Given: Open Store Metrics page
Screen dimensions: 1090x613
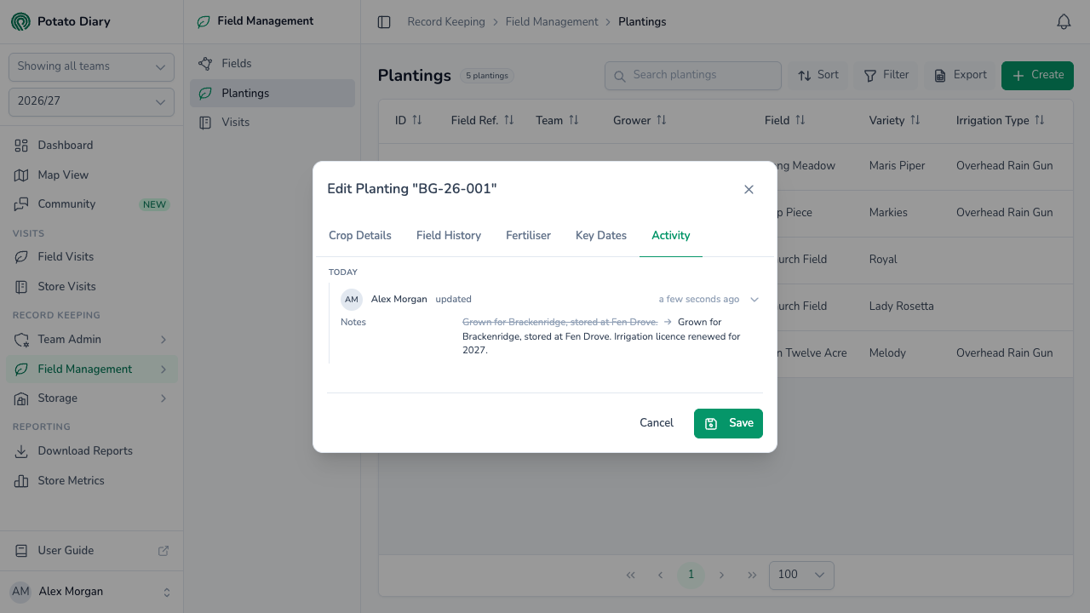Looking at the screenshot, I should coord(92,481).
